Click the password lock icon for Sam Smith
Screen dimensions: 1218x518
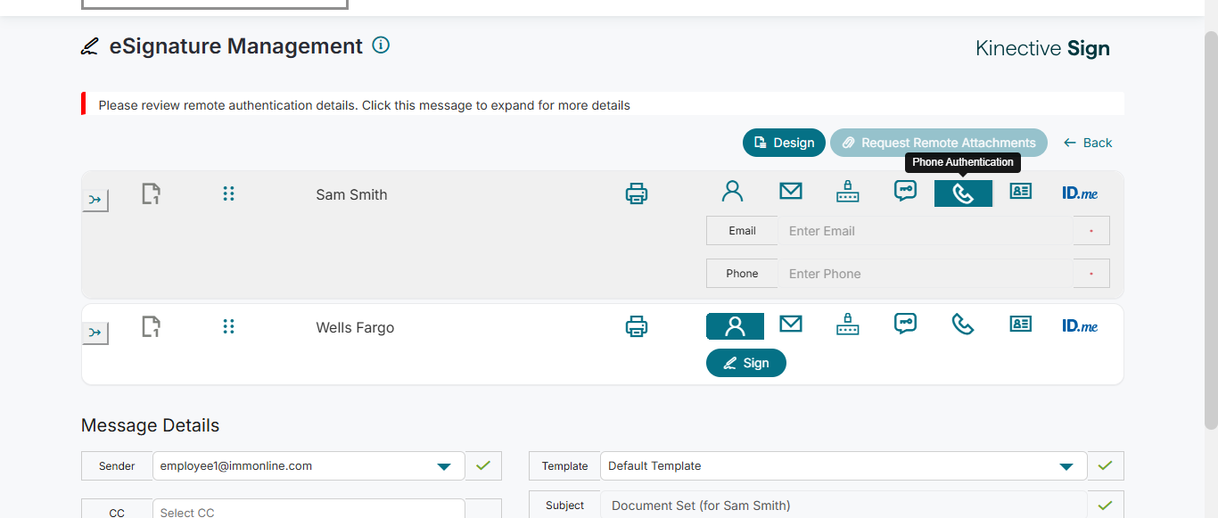(847, 192)
